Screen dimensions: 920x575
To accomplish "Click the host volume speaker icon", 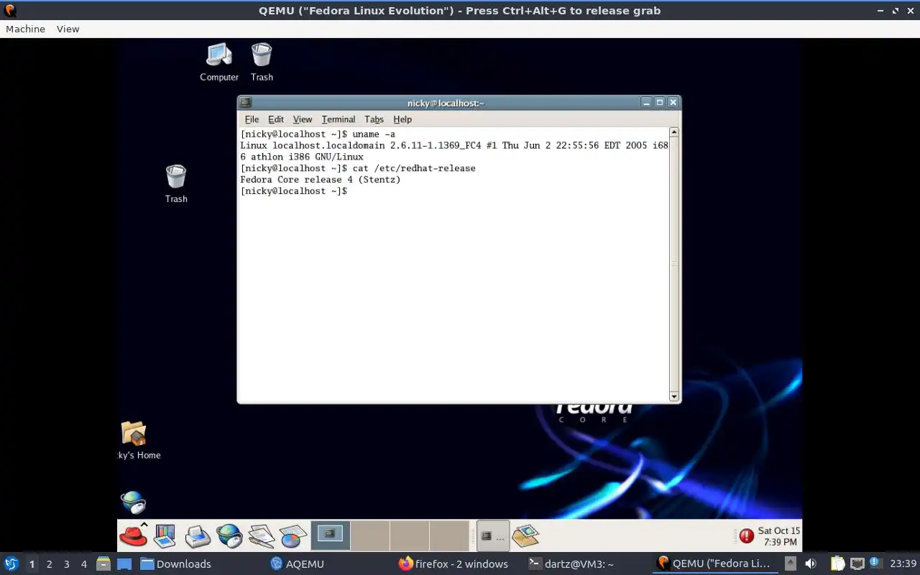I will [x=811, y=563].
